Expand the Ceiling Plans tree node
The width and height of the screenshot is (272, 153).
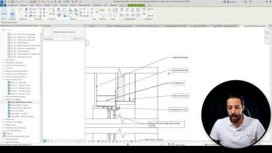click(4, 59)
